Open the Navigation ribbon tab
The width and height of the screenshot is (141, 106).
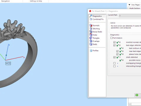[x=6, y=1]
